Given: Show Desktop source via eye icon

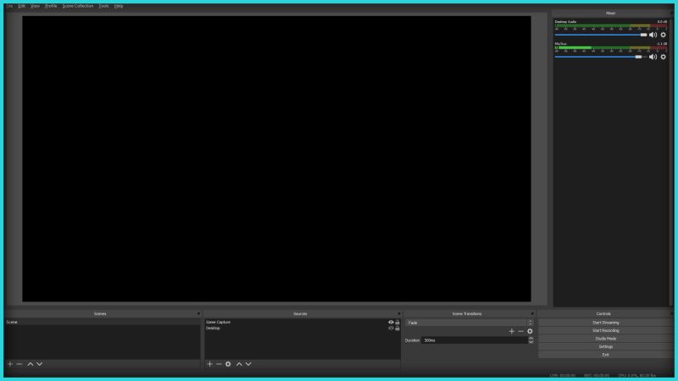Looking at the screenshot, I should (x=391, y=329).
